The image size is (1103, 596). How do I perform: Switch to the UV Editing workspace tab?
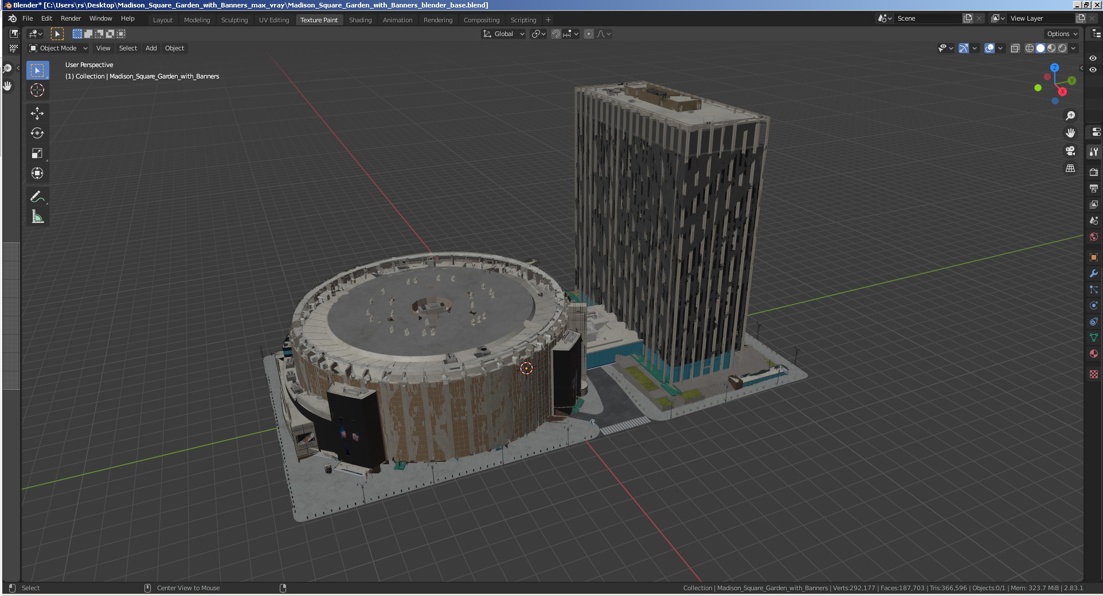click(x=274, y=19)
